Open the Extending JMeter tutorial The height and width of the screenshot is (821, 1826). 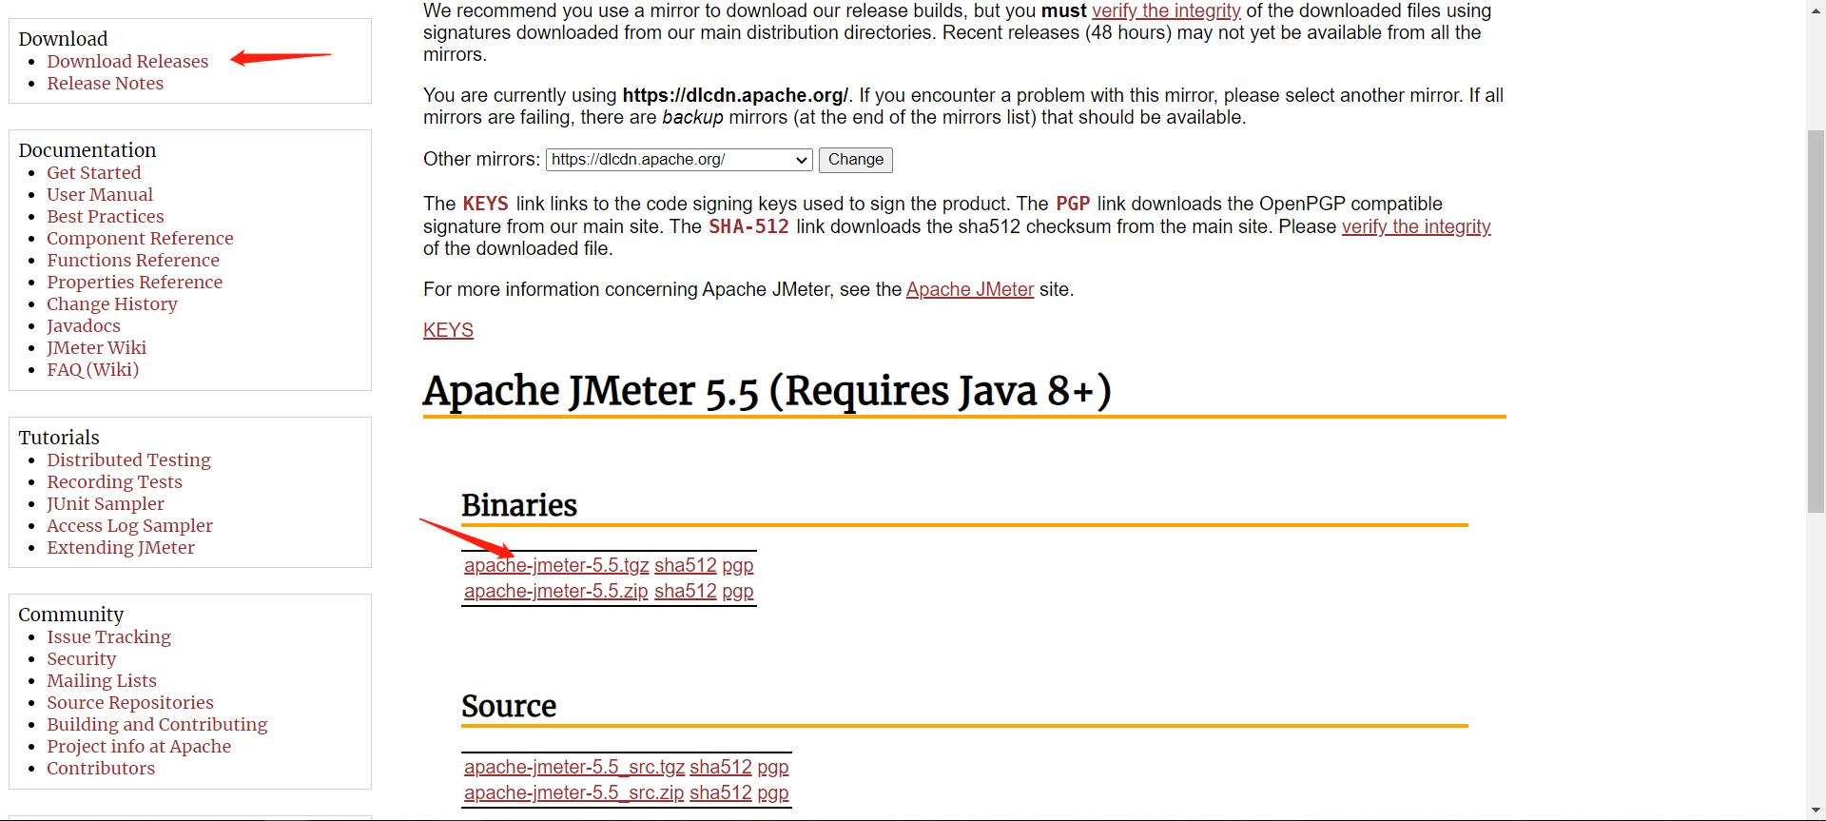click(x=121, y=548)
